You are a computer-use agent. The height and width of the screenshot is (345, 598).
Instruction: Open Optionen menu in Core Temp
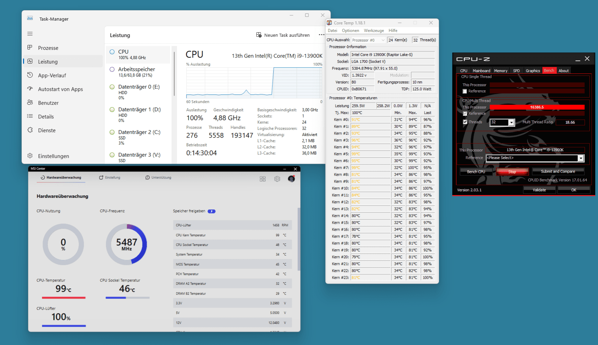pyautogui.click(x=350, y=31)
